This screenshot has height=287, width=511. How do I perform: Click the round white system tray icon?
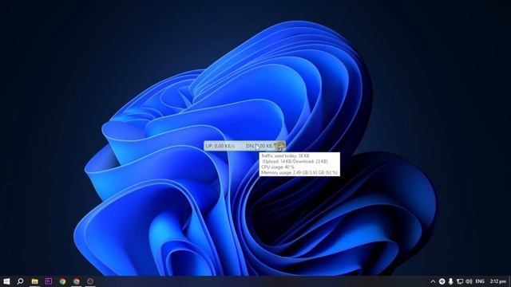click(x=442, y=281)
